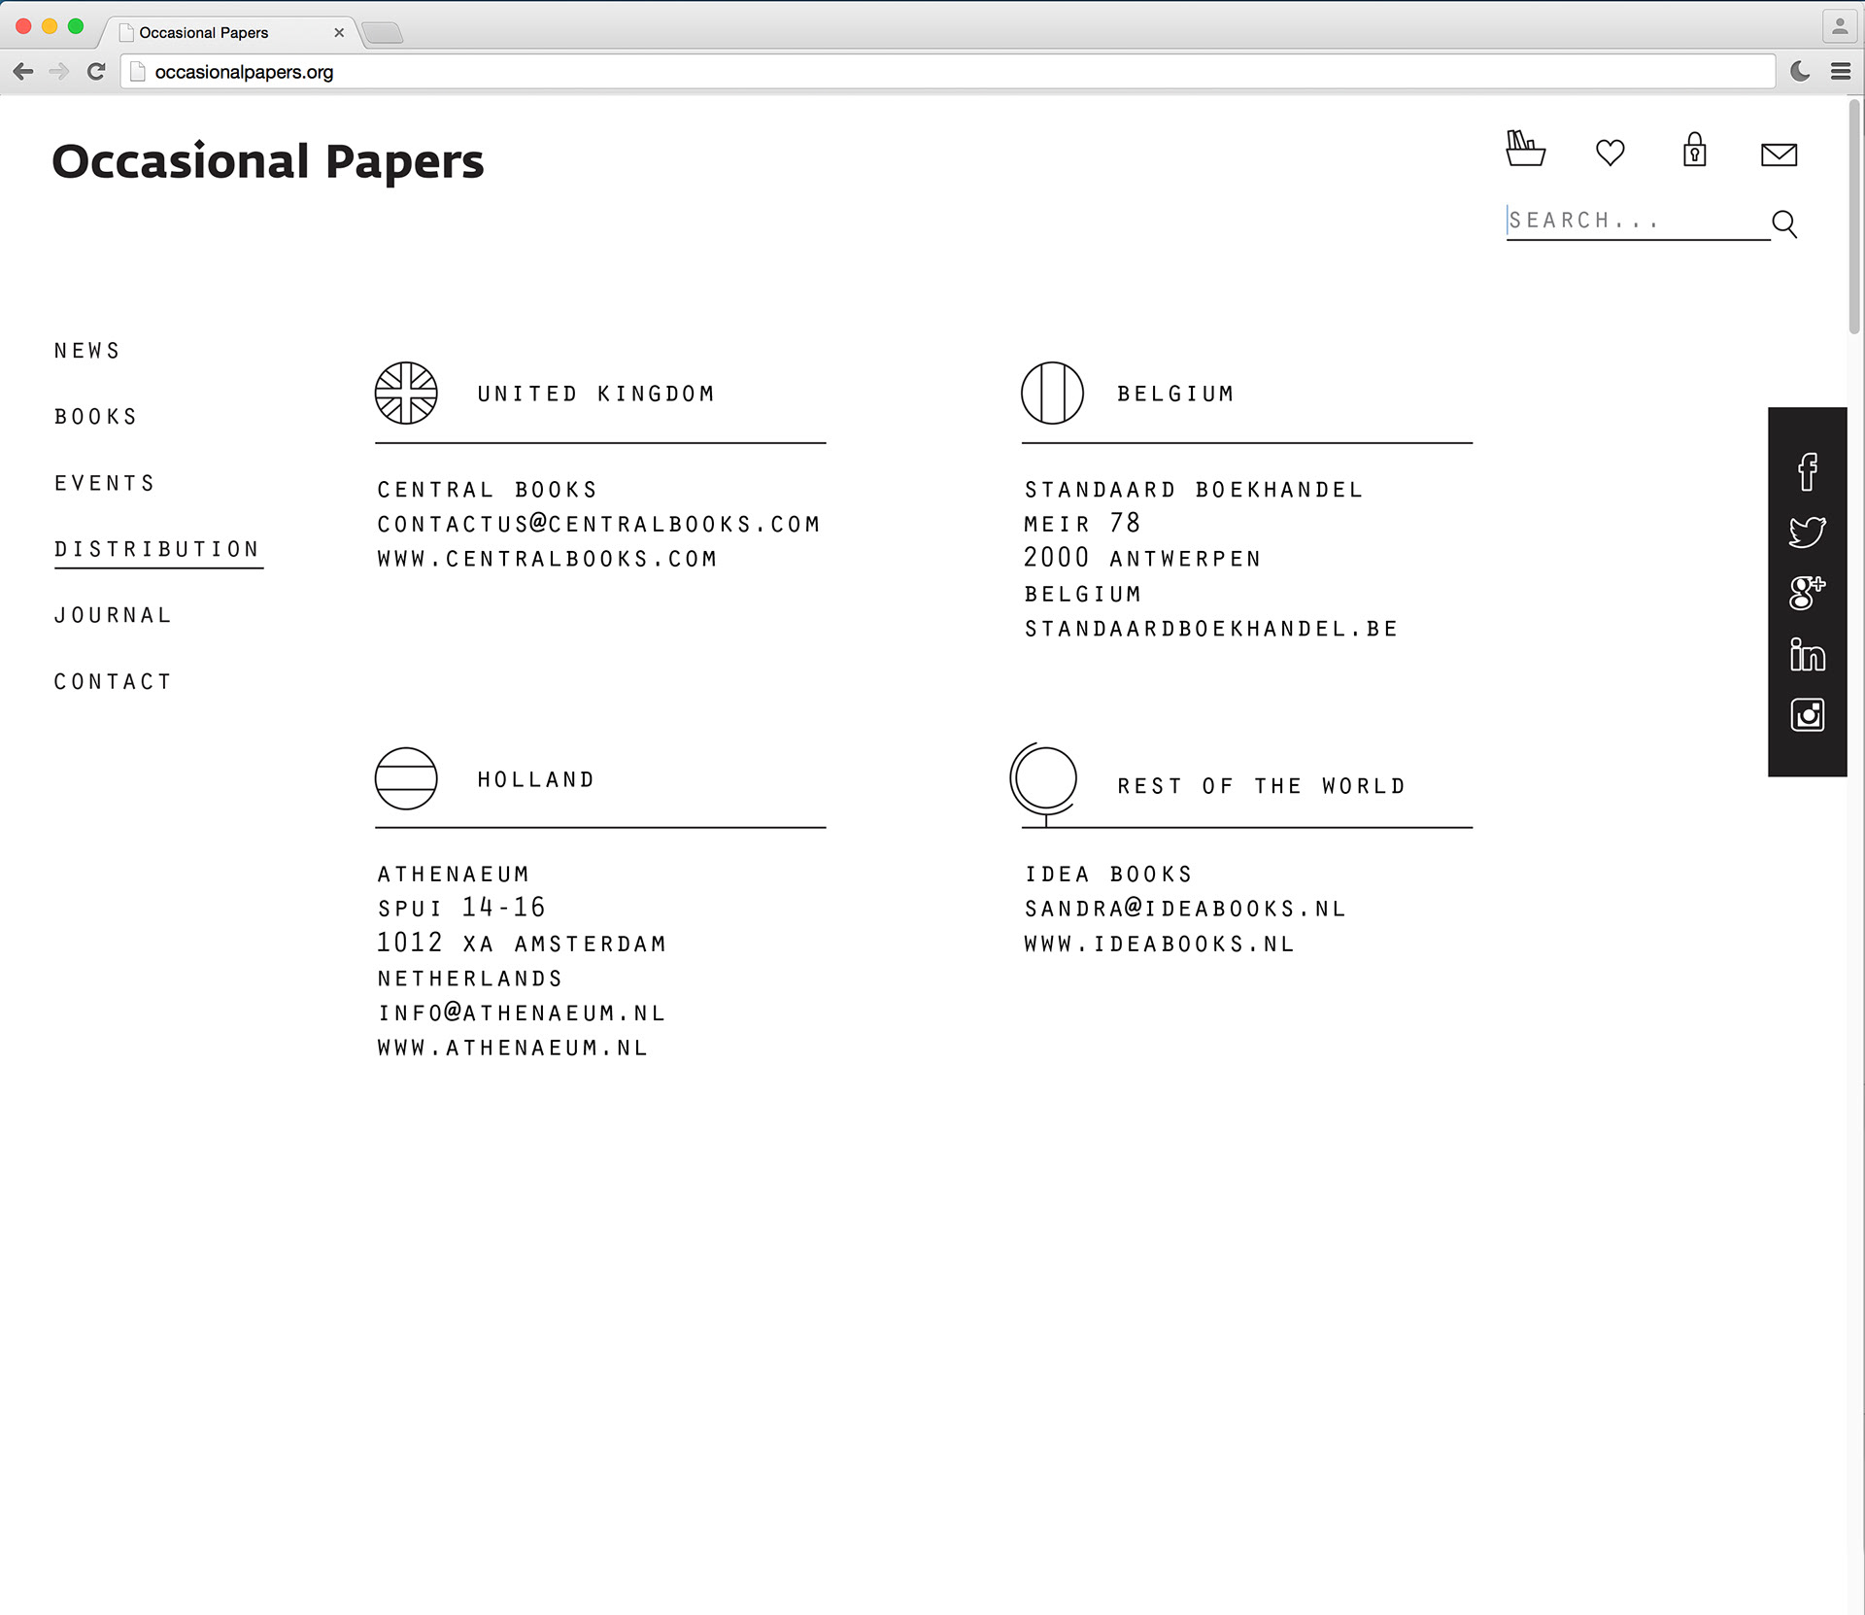Screen dimensions: 1865x1615
Task: Open the Google Plus icon
Action: 1807,592
